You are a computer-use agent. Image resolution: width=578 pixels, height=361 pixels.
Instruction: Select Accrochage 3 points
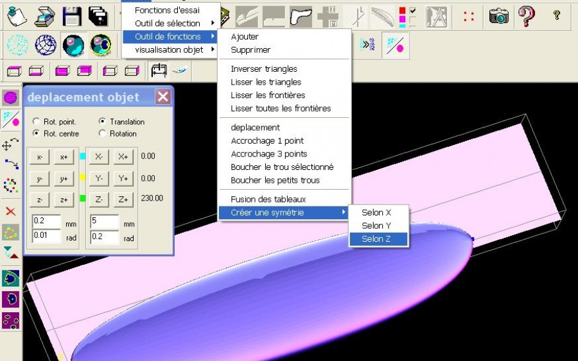[268, 154]
